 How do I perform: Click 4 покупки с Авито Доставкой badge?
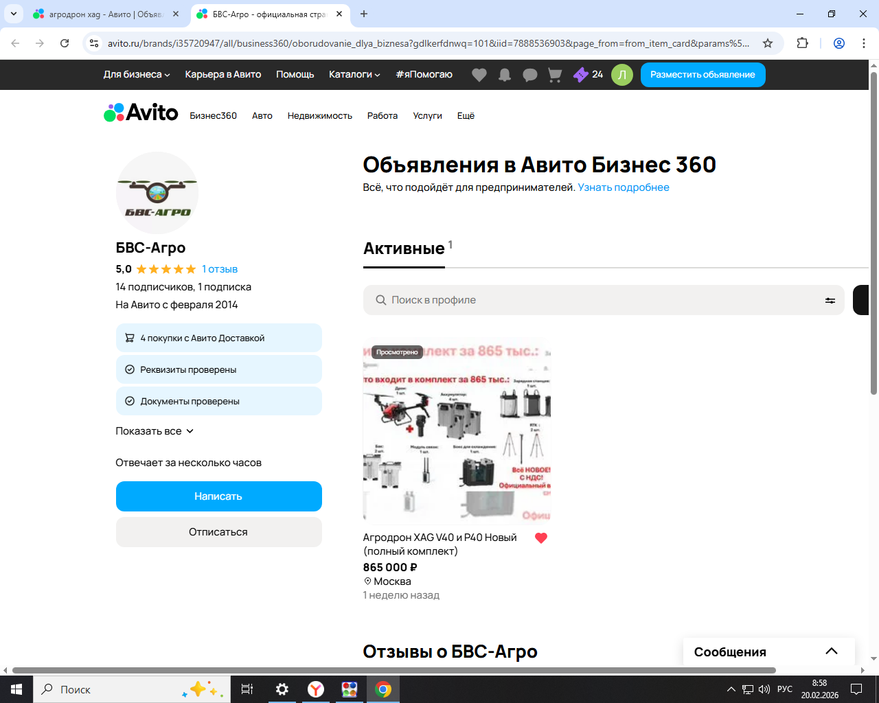219,338
